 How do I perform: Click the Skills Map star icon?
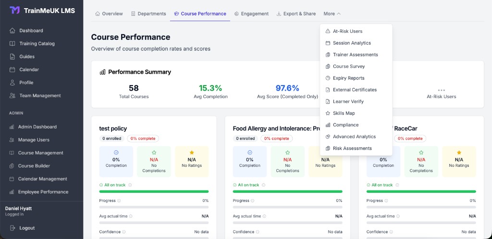pyautogui.click(x=328, y=113)
